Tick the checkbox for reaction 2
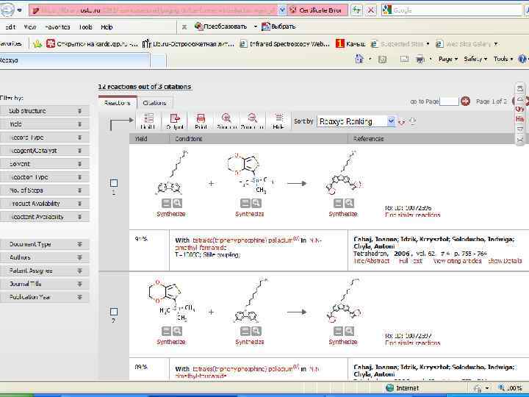529x397 pixels. (x=114, y=312)
